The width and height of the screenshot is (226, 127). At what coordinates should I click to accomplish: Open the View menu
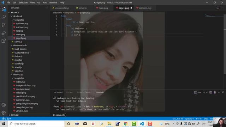(x=32, y=2)
